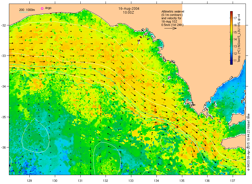Click the velocity reference arrow under legend

point(171,28)
